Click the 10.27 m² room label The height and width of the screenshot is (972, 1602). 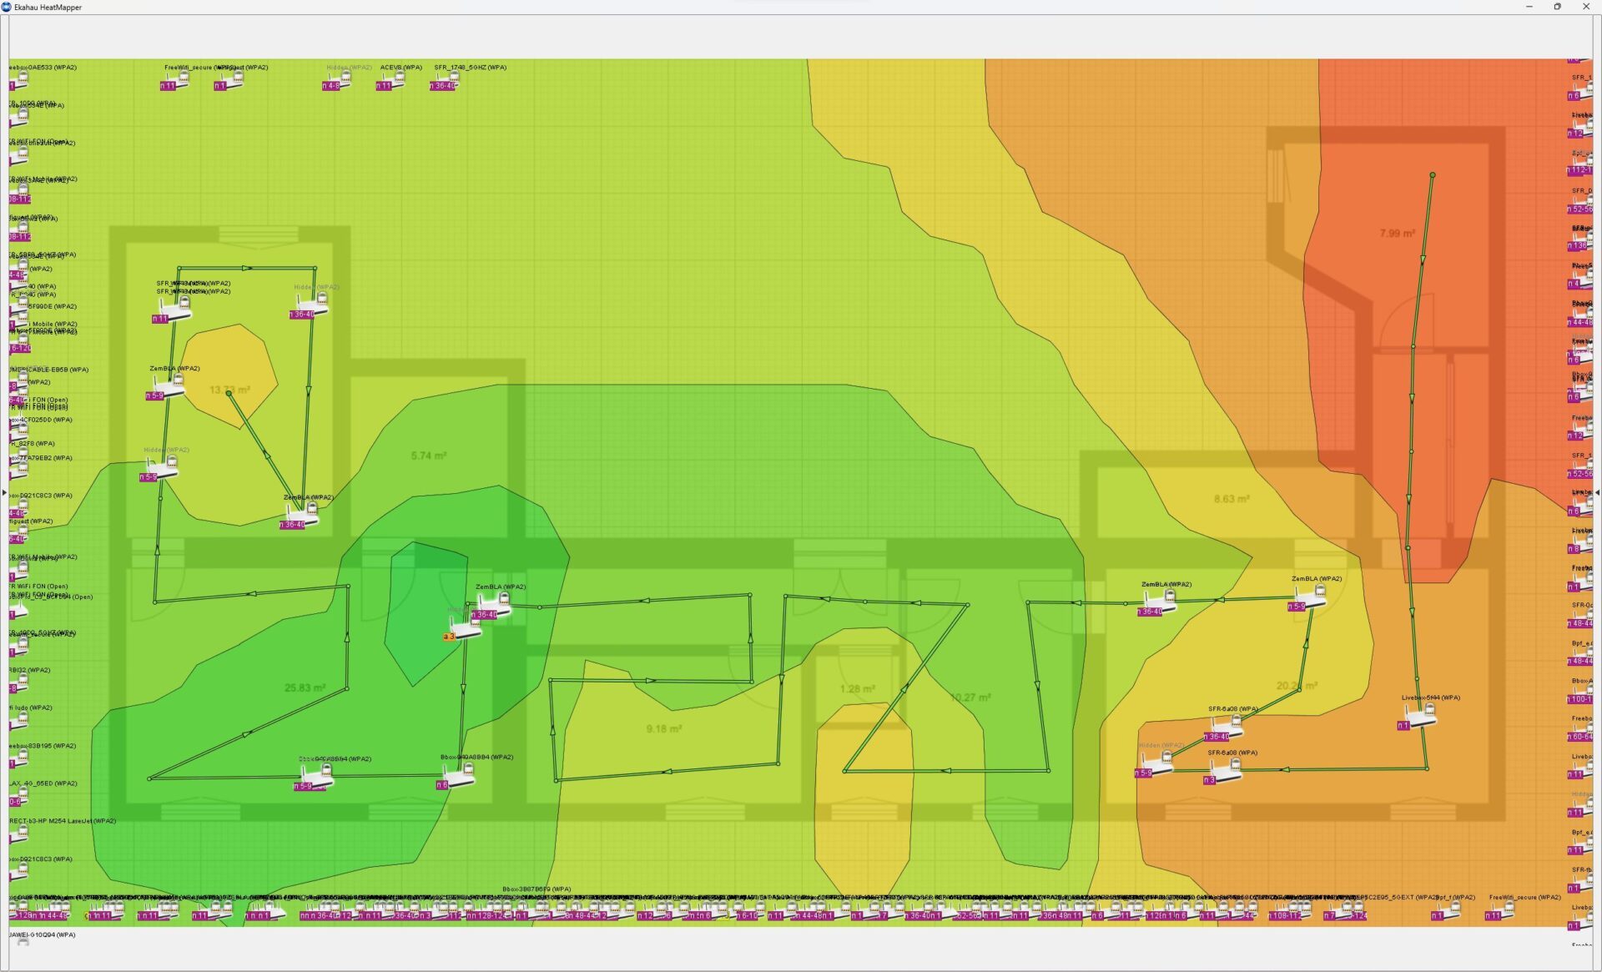(x=970, y=697)
